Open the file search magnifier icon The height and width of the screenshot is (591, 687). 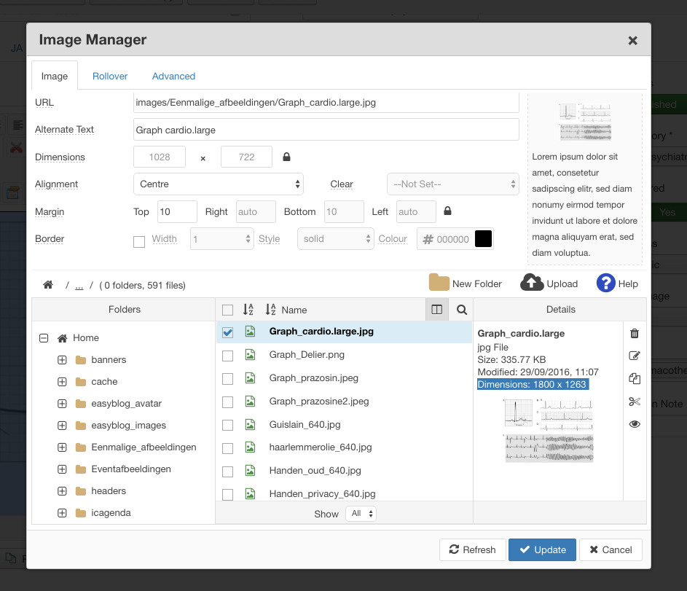[x=461, y=310]
